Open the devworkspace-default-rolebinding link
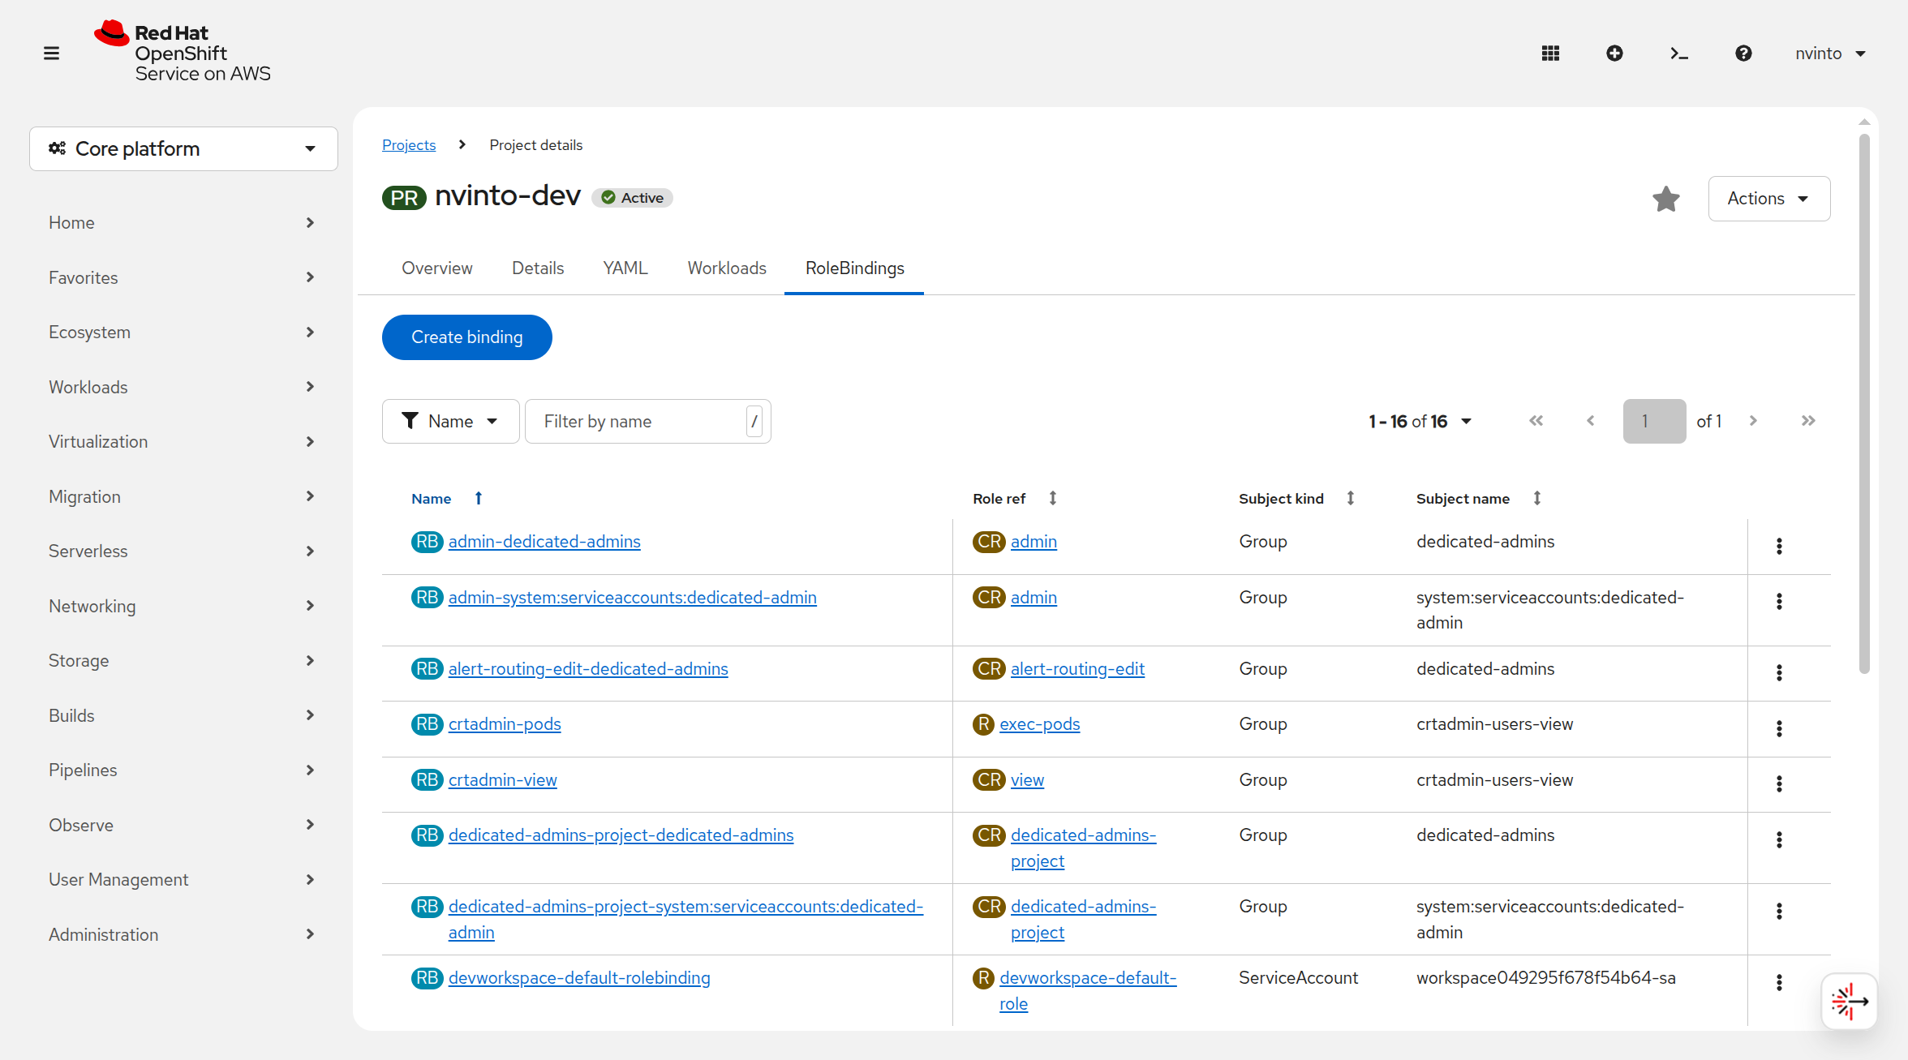 (x=579, y=978)
